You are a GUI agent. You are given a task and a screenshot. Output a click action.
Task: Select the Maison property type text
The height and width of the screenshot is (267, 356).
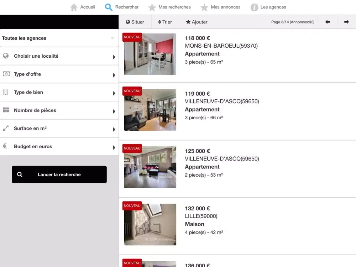(x=195, y=224)
